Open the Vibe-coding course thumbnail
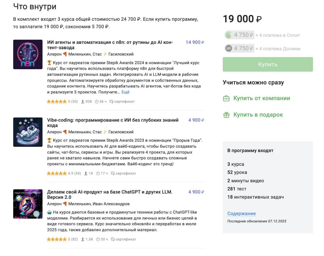This screenshot has width=324, height=256. pyautogui.click(x=28, y=132)
